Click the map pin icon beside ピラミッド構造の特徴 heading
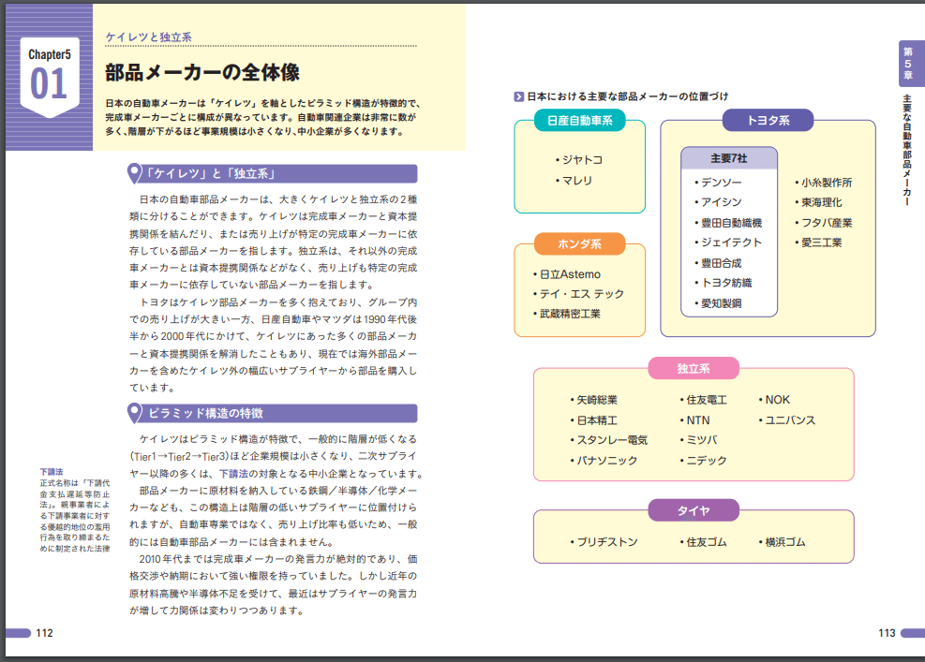This screenshot has height=662, width=925. [135, 413]
